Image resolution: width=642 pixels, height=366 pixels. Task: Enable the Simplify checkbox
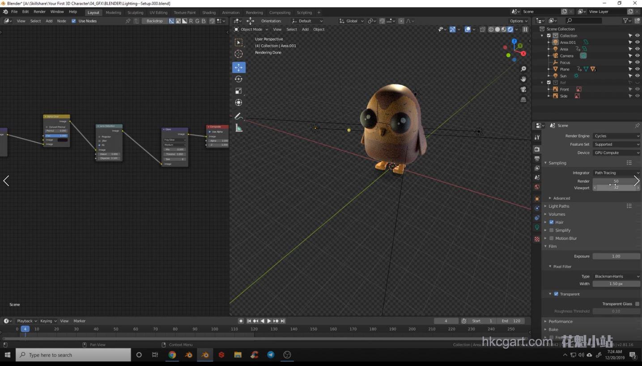552,230
